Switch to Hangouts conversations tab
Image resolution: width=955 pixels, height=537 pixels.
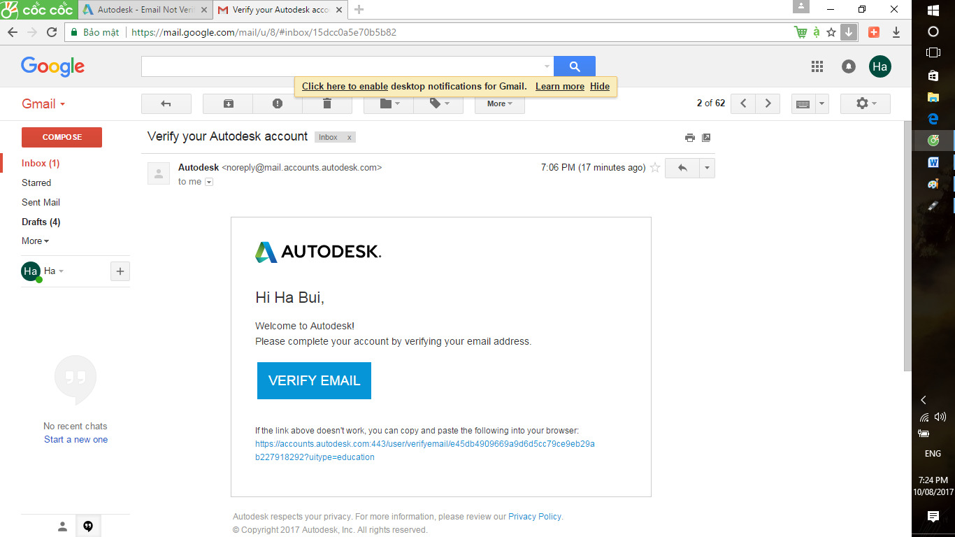click(x=88, y=527)
